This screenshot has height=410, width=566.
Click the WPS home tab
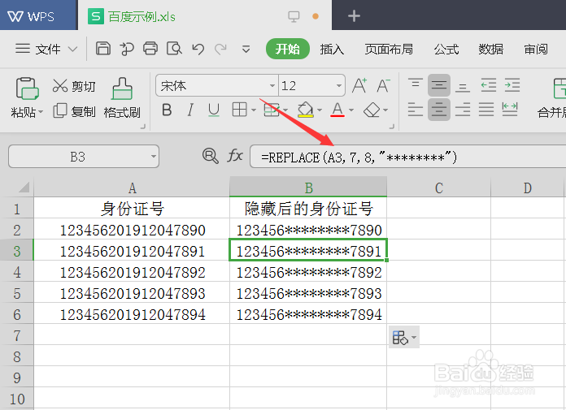38,15
